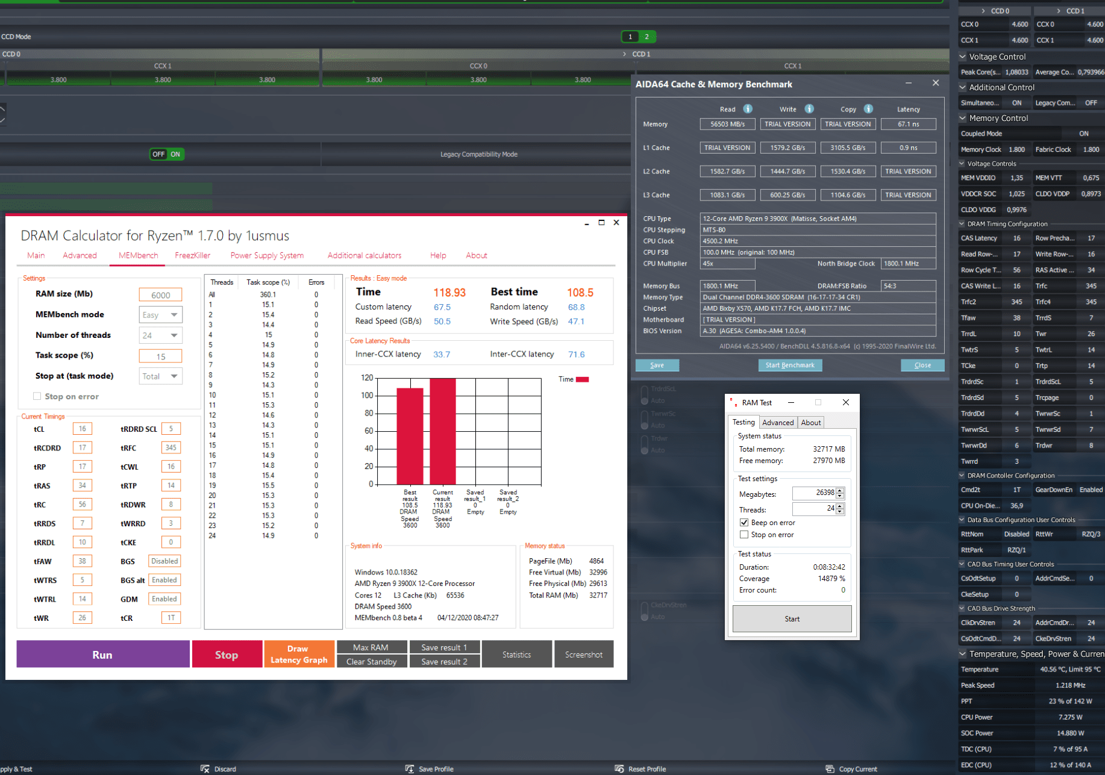The image size is (1105, 775).
Task: Expand the CCD 1 header chevron
Action: 1059,11
